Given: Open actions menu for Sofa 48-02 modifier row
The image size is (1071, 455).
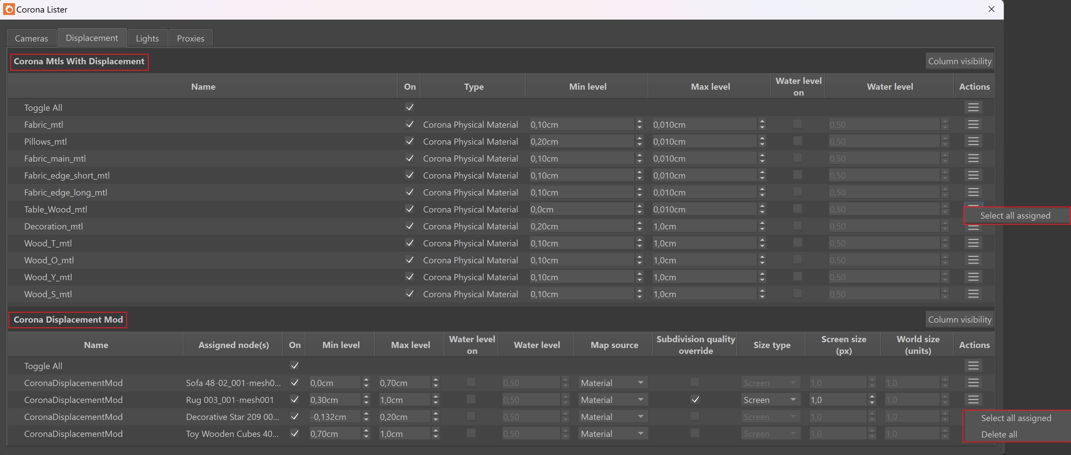Looking at the screenshot, I should coord(973,383).
